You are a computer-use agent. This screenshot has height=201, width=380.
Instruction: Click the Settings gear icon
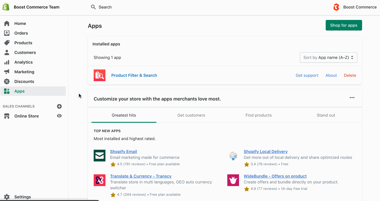[x=7, y=197]
